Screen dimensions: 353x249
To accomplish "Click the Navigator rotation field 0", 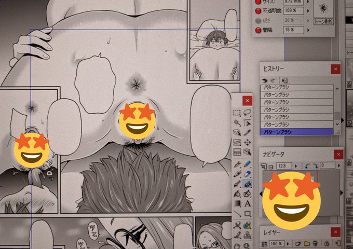I will [328, 165].
